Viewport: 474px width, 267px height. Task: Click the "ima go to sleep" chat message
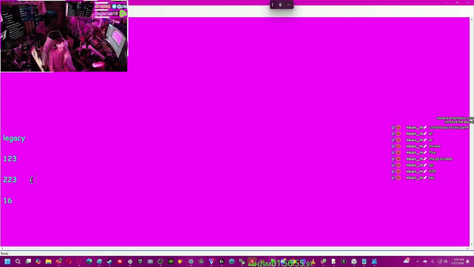point(440,159)
